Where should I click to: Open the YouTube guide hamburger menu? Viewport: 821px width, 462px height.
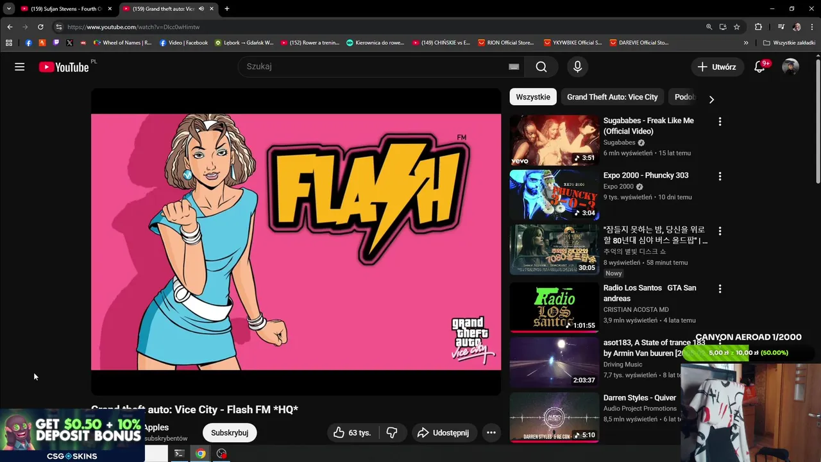point(20,67)
